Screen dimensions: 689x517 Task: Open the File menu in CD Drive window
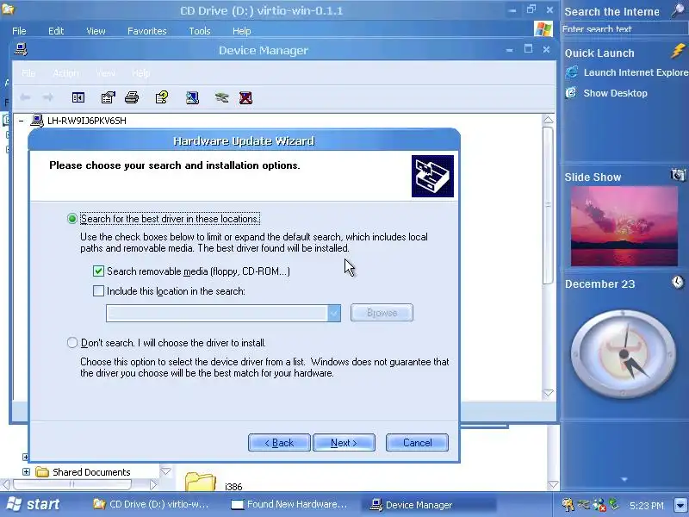click(19, 31)
